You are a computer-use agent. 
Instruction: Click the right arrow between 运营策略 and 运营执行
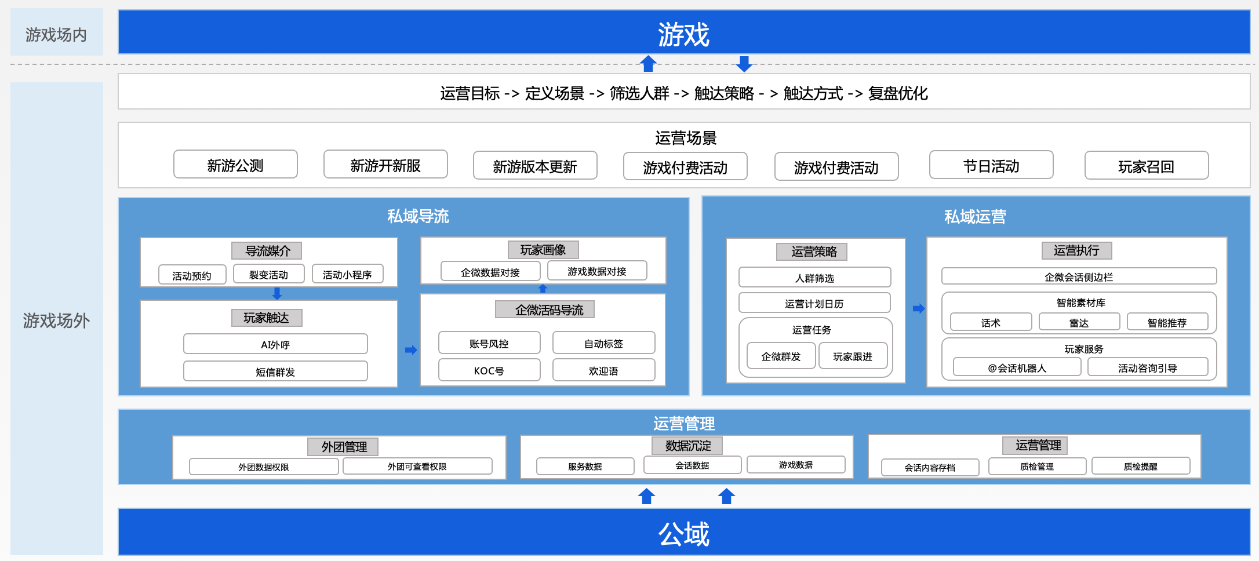[x=918, y=309]
